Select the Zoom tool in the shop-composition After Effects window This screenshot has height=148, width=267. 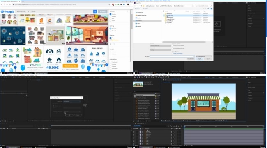(x=142, y=77)
